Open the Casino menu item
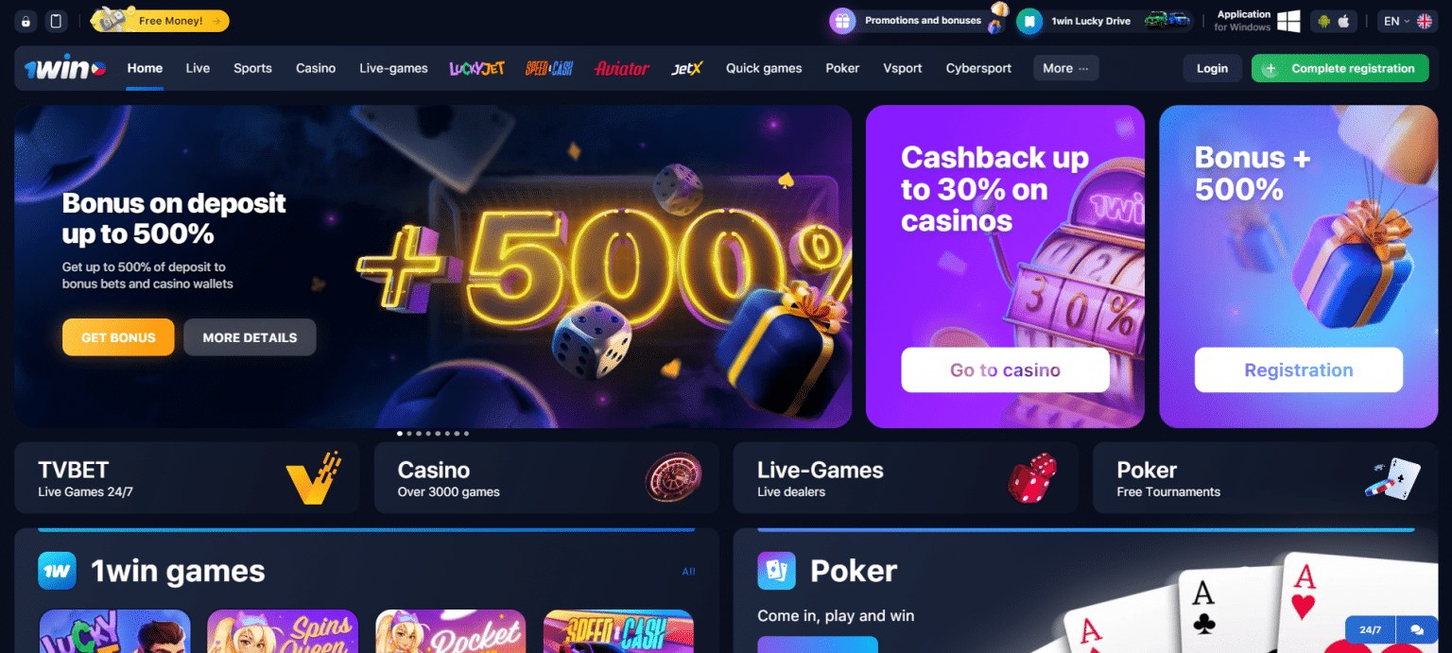 (x=316, y=68)
